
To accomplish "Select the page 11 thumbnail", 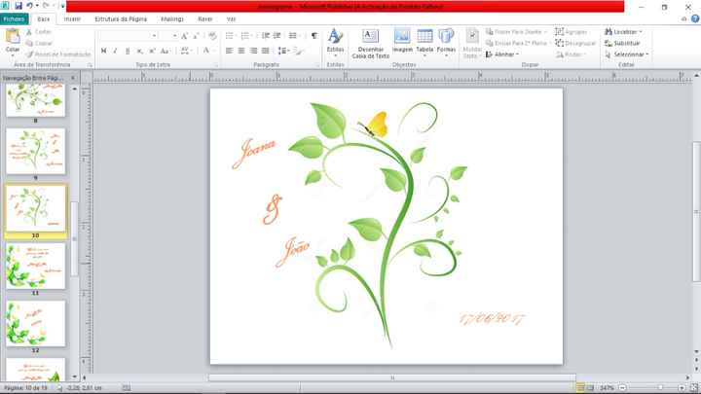I will point(36,267).
